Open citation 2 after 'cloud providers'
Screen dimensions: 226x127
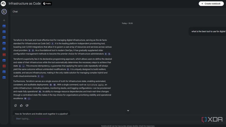[x=29, y=50]
